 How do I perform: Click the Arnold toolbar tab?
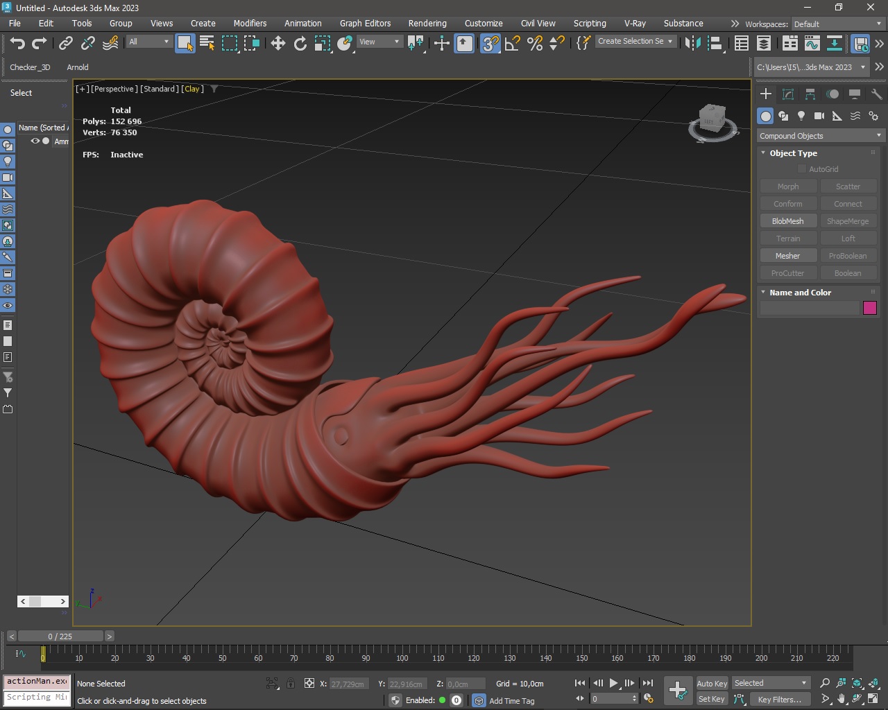pyautogui.click(x=78, y=67)
